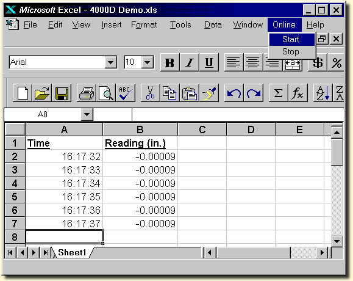Screen dimensions: 353x281
Task: Click horizontal scrollbar right arrow
Action: (323, 252)
